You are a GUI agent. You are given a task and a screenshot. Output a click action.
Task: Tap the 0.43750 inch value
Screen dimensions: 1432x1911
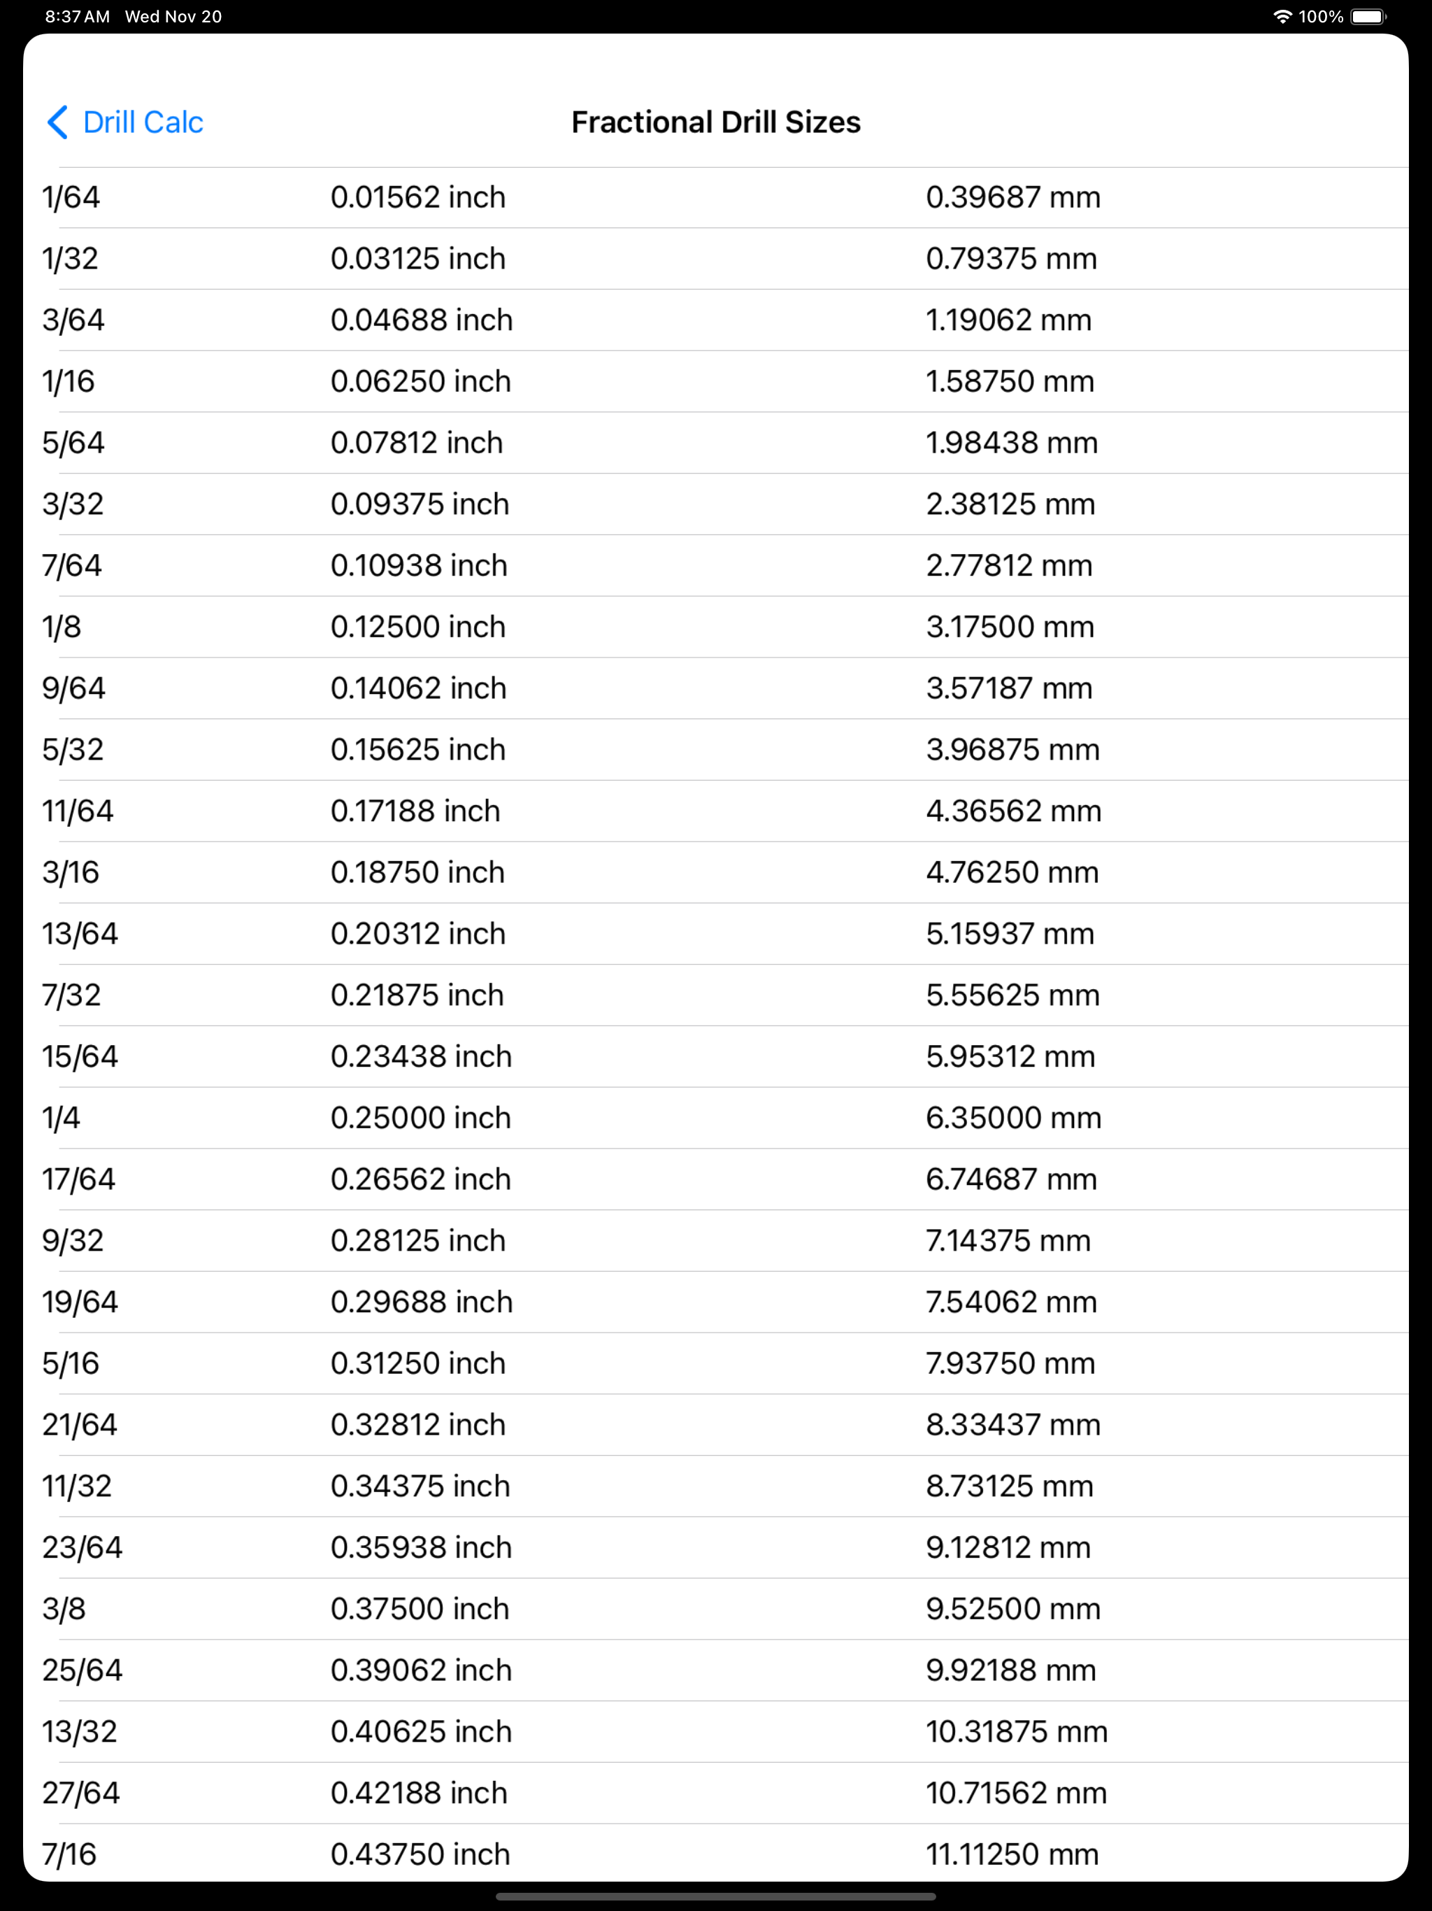point(420,1854)
